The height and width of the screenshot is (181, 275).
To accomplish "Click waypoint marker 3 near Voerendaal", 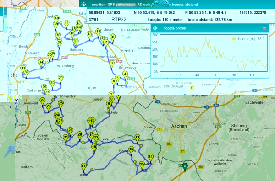I will click(x=112, y=64).
